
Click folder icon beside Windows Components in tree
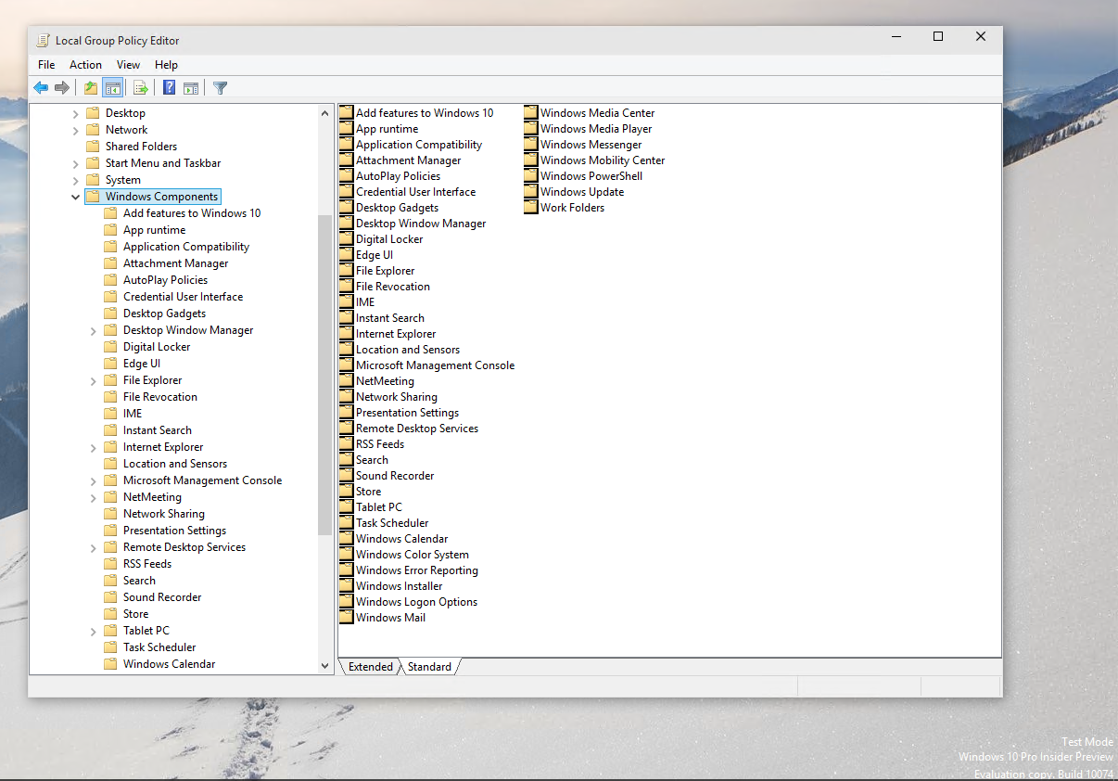click(93, 197)
